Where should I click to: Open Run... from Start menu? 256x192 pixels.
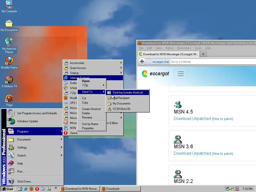(34, 171)
